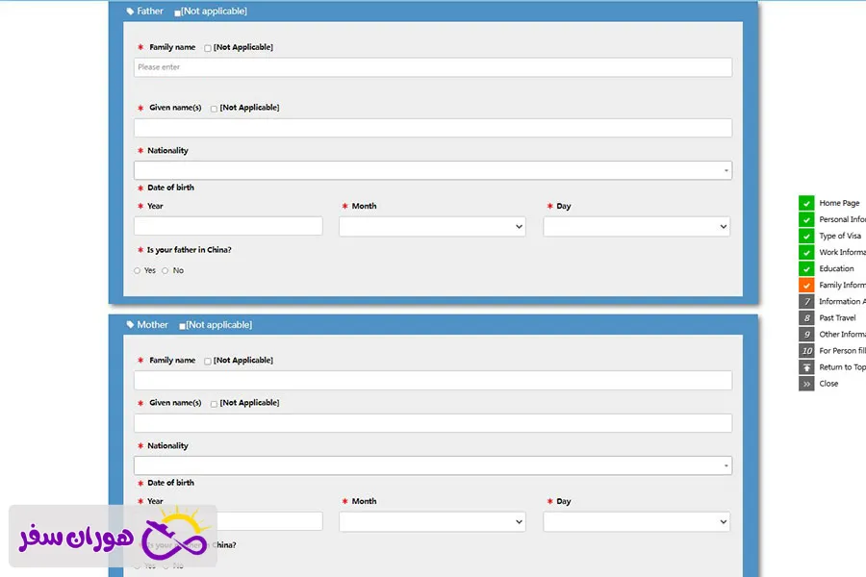Click the green checkmark icon beside Type of Visa
Screen dimensions: 866x577
[x=806, y=236]
